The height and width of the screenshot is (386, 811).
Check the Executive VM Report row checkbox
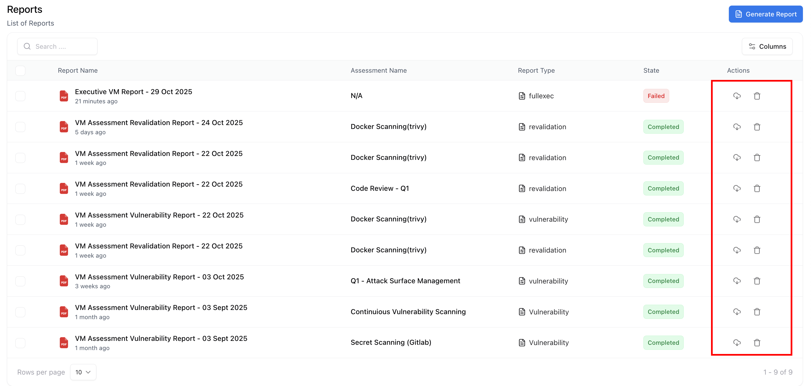[x=20, y=96]
